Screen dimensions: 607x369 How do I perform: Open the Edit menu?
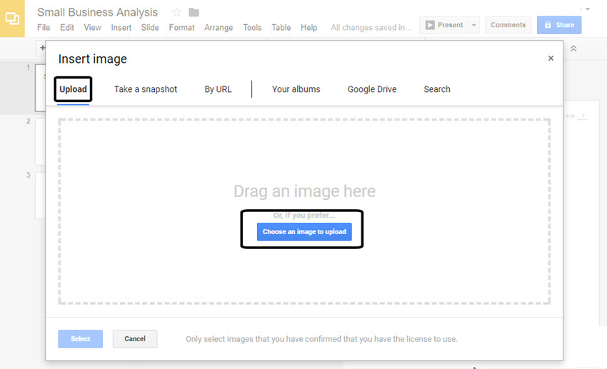tap(67, 27)
